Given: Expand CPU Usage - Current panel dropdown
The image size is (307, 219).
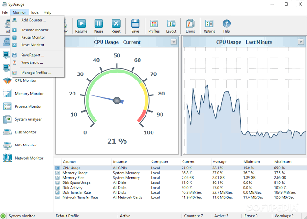Looking at the screenshot, I should 174,42.
